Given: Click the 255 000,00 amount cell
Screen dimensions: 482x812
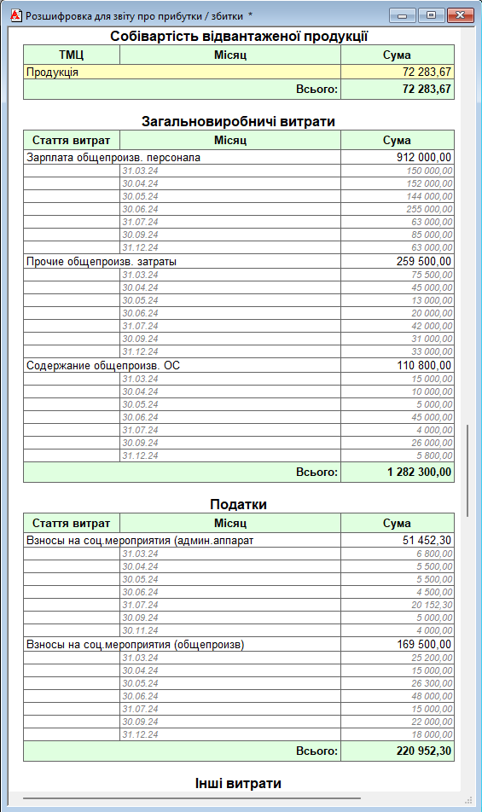Looking at the screenshot, I should (397, 209).
